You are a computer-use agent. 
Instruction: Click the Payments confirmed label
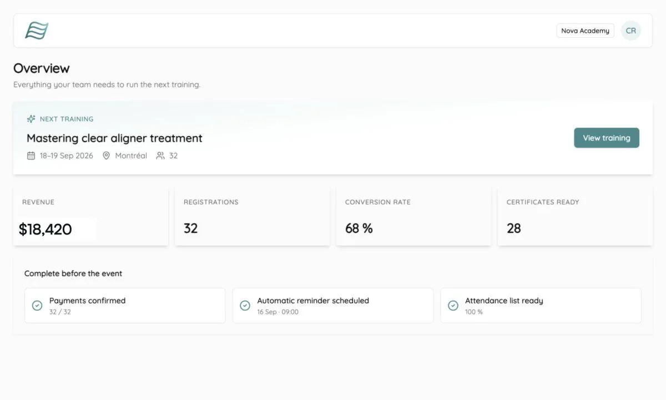(88, 301)
